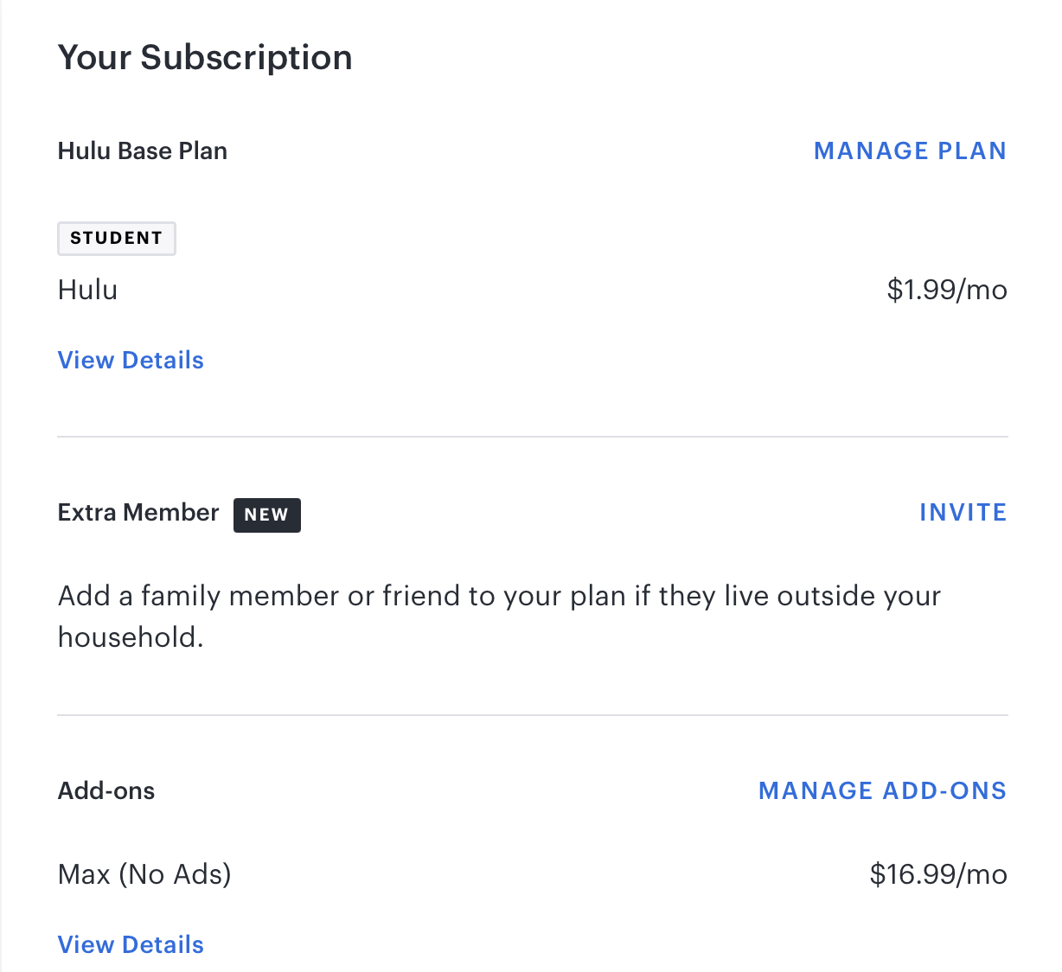The image size is (1062, 972).
Task: Click the Add-ons section label
Action: click(x=106, y=791)
